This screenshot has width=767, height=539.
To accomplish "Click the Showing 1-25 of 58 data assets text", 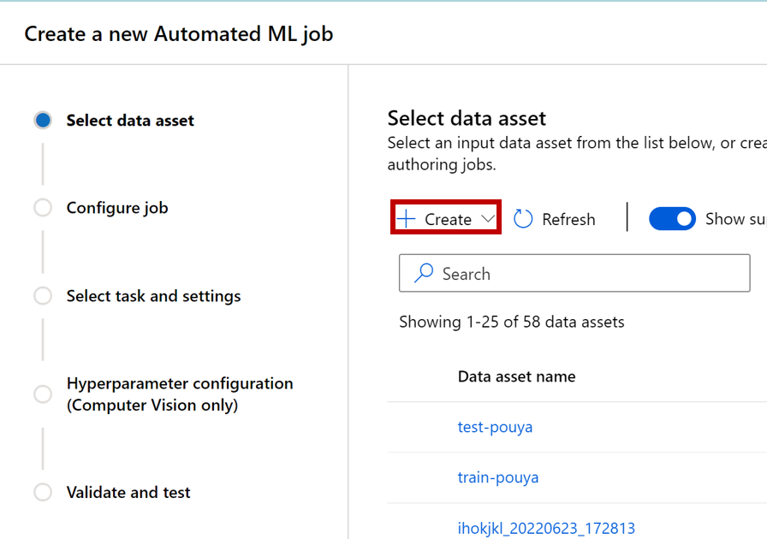I will 512,322.
